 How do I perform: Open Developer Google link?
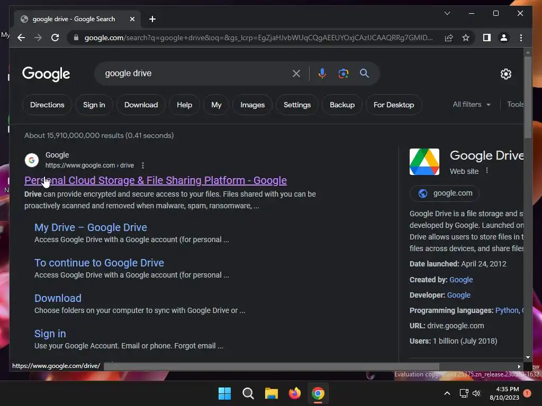(459, 295)
